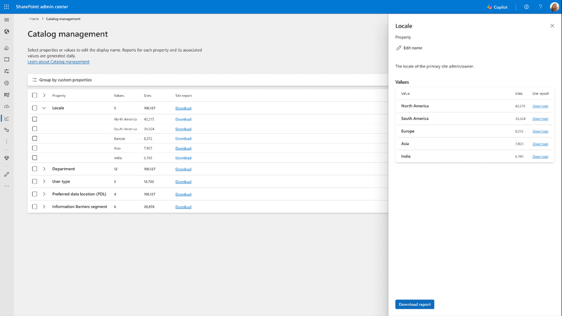Toggle the hamburger navigation menu
This screenshot has width=562, height=316.
click(x=6, y=20)
